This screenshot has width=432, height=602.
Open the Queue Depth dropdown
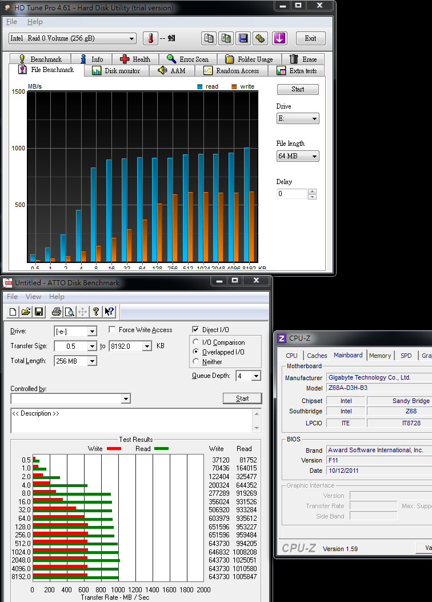pyautogui.click(x=255, y=376)
